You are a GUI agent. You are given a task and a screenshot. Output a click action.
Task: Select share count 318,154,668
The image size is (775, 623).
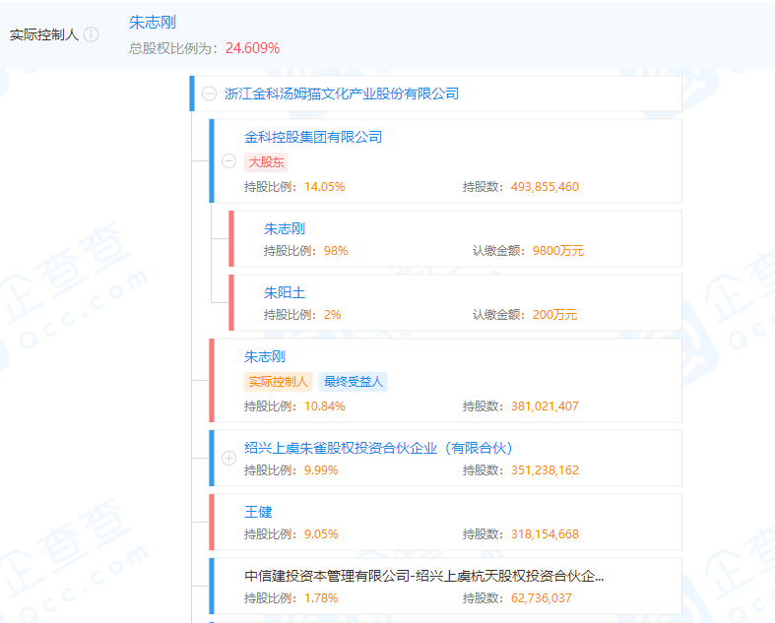click(545, 534)
